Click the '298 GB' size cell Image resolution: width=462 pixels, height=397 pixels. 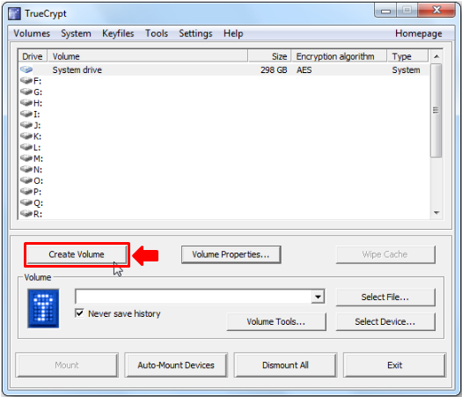point(274,70)
